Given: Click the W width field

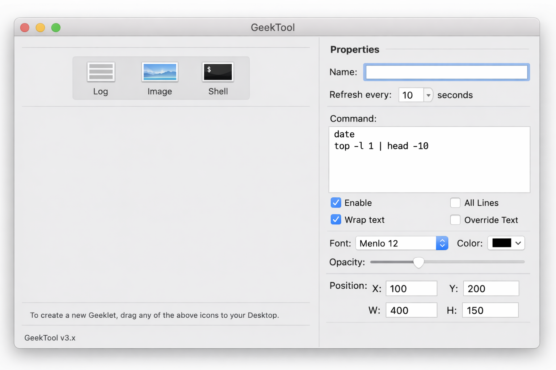Looking at the screenshot, I should click(411, 310).
